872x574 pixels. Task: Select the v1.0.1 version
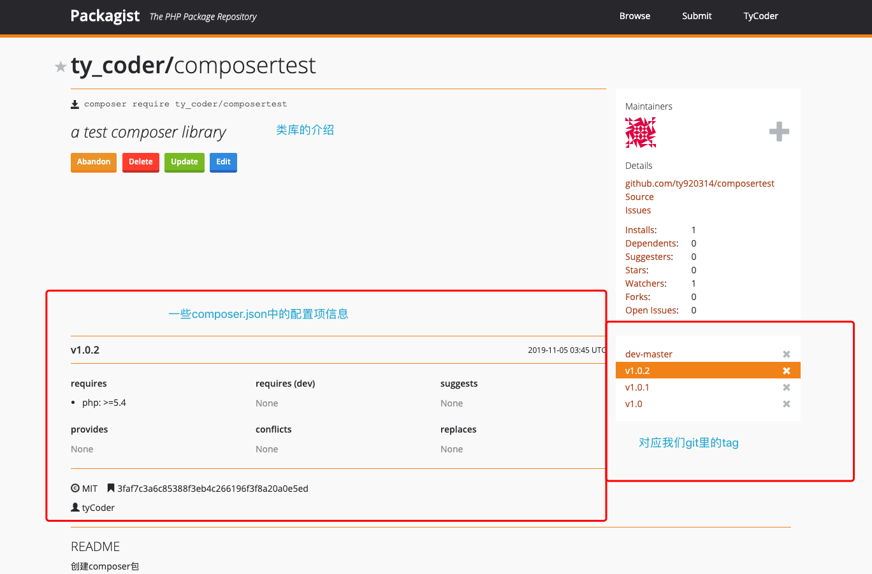coord(637,387)
